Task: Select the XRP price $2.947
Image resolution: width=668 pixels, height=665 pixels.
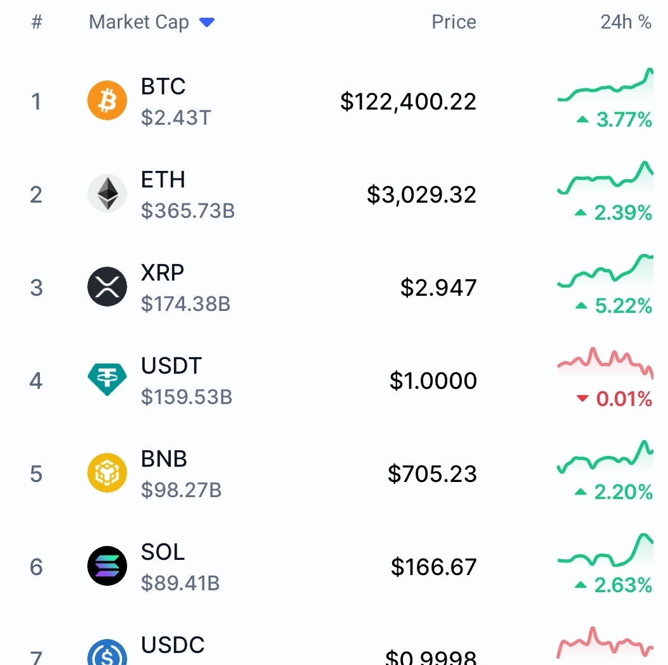Action: pos(438,287)
